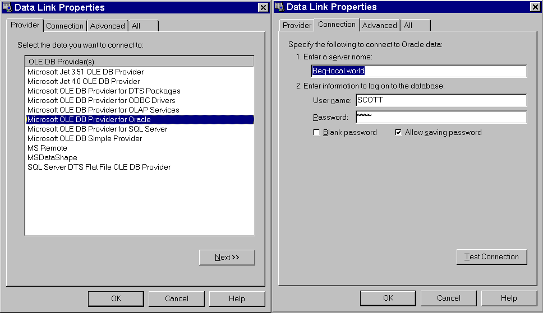Click the server name field containing Beq-local.world

418,71
